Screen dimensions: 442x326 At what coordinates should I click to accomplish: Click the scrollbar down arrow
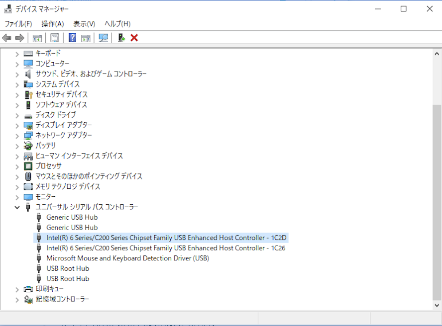click(x=437, y=305)
